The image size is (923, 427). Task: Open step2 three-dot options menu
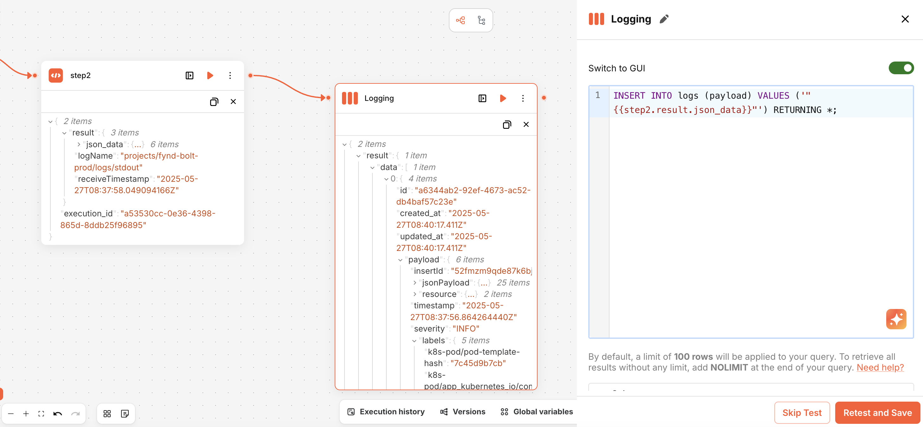click(230, 75)
